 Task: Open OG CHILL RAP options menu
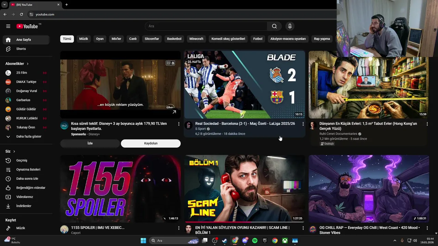(427, 228)
